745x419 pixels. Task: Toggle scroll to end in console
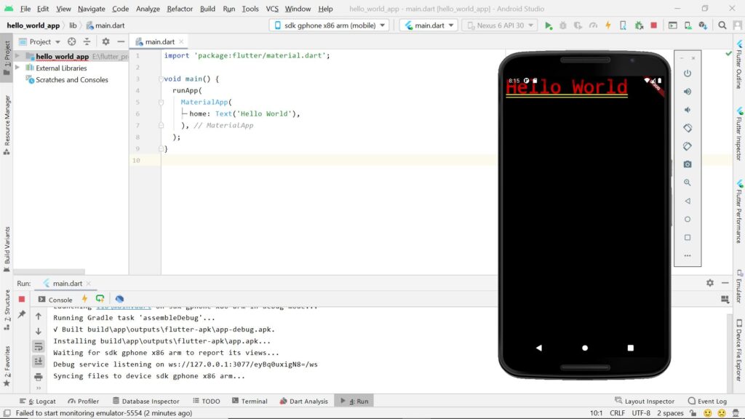click(x=39, y=362)
